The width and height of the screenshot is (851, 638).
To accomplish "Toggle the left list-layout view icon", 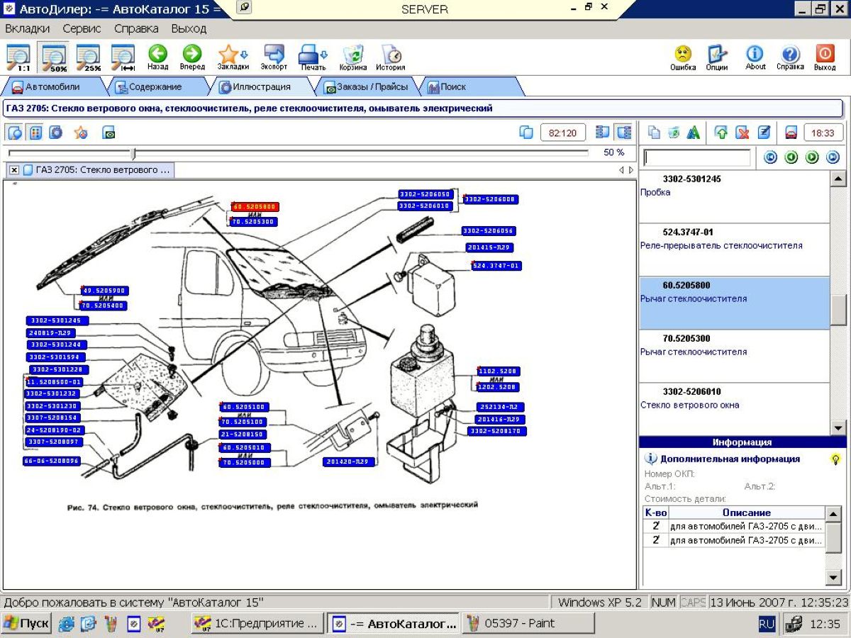I will pos(604,133).
